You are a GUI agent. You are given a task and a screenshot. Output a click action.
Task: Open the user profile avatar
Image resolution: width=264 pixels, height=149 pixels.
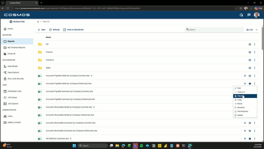pyautogui.click(x=257, y=15)
